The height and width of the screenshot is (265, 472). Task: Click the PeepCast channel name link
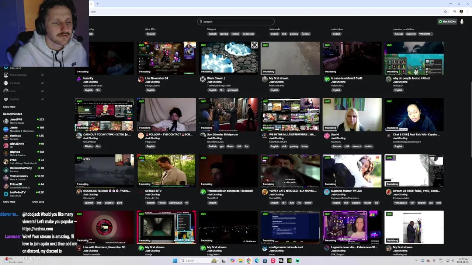150,142
